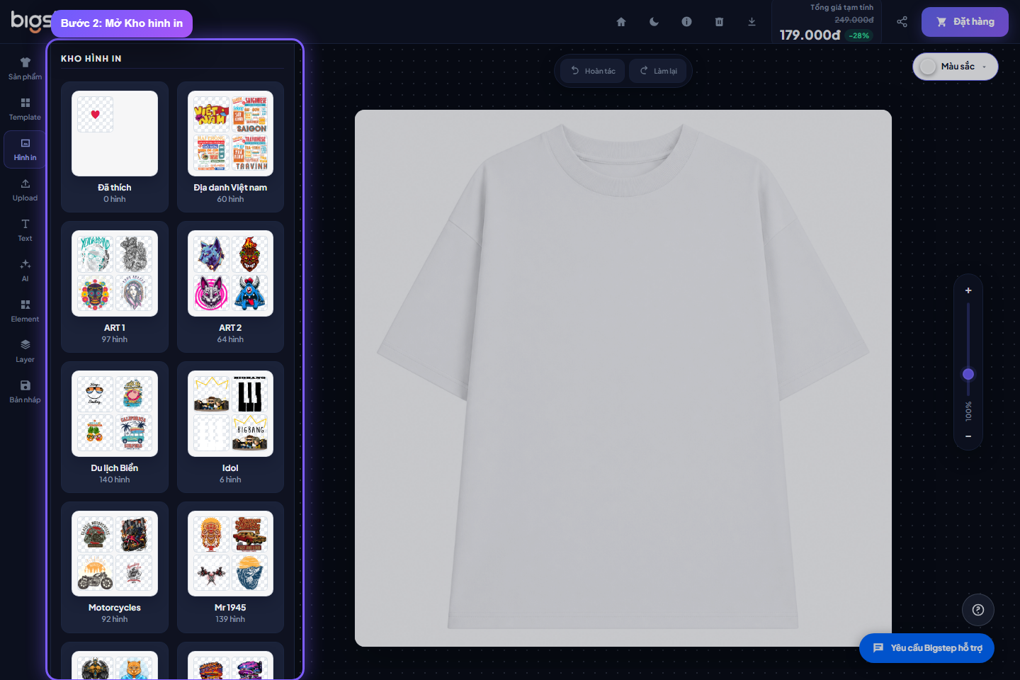Open the AI sparkle tool

25,270
